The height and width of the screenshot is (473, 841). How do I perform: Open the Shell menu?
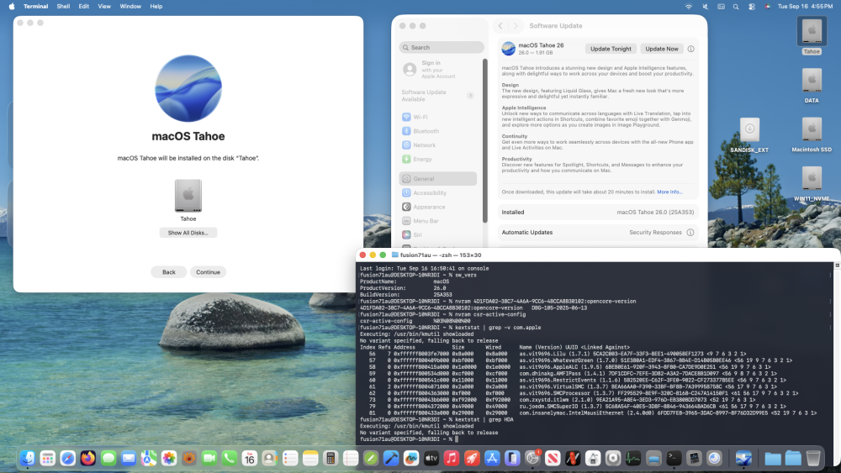[x=63, y=7]
